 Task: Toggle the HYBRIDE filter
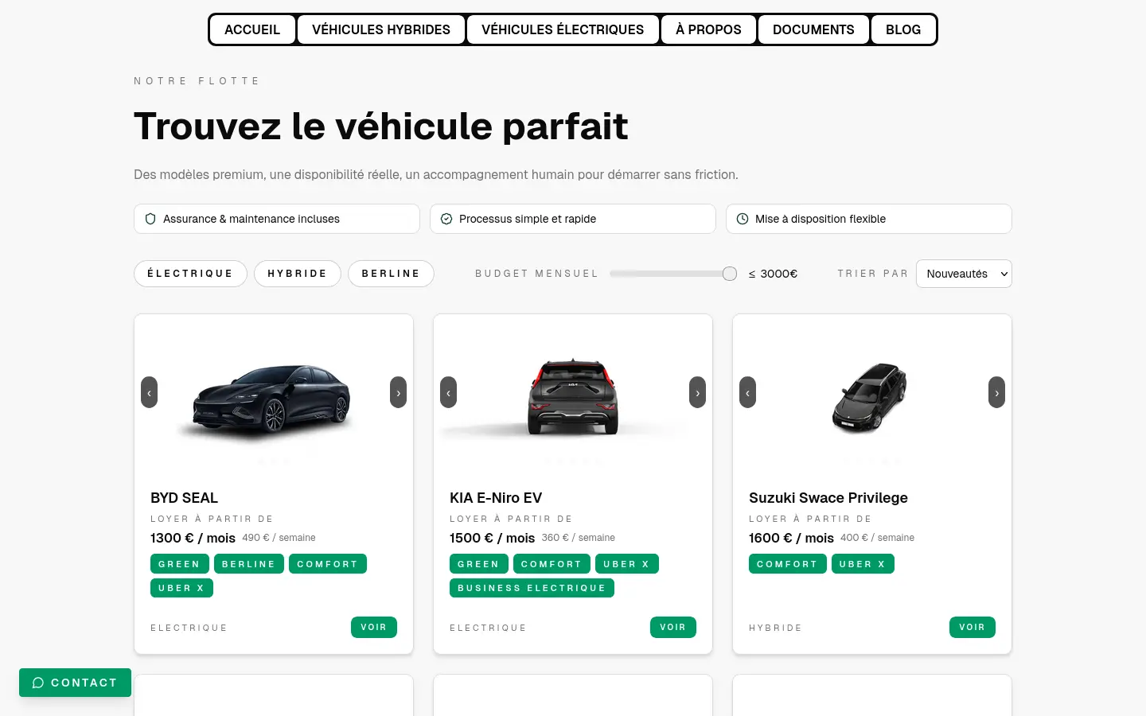[x=297, y=273]
